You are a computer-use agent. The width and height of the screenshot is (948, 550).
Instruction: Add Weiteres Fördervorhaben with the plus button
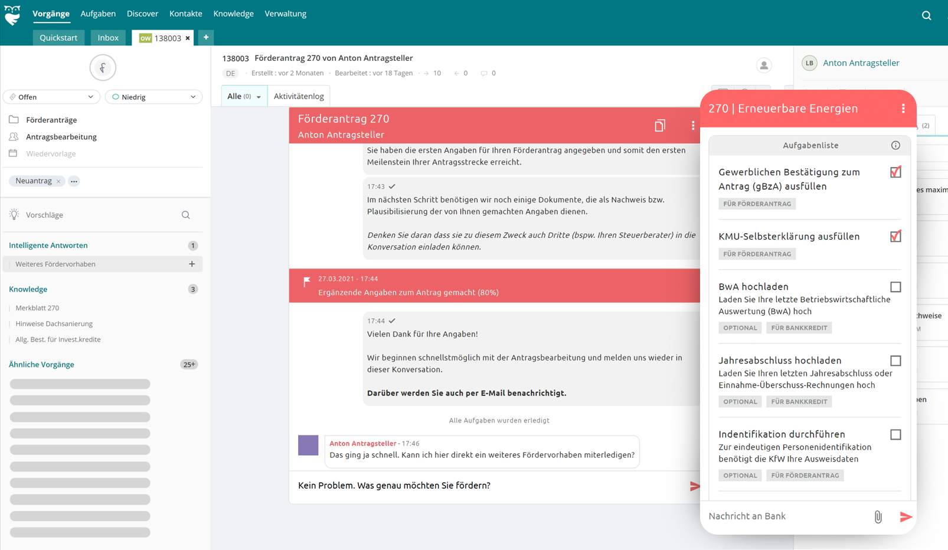click(192, 264)
